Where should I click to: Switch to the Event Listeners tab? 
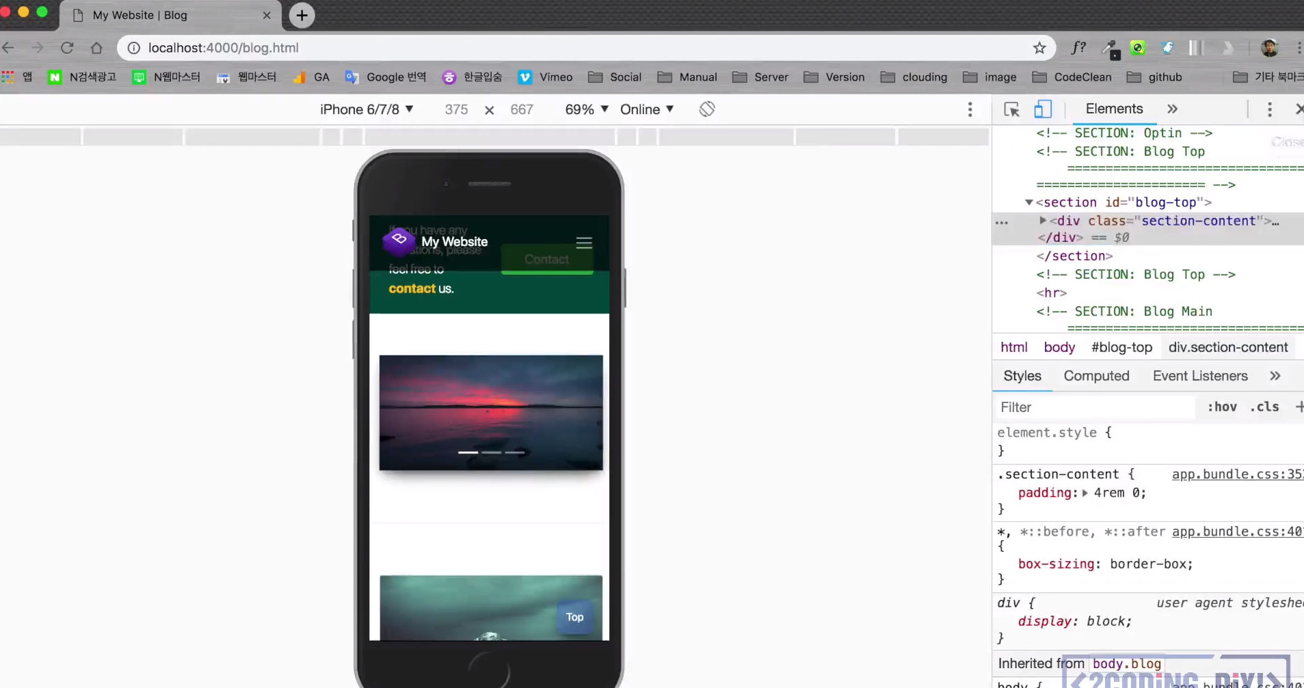(1200, 376)
